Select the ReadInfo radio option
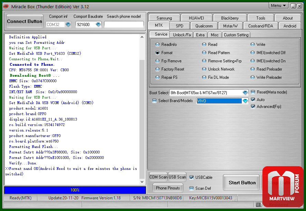 click(166, 45)
